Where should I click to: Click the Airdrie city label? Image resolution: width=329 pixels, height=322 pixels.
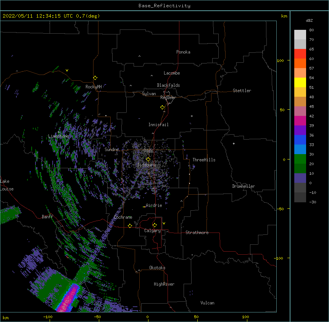(x=154, y=205)
